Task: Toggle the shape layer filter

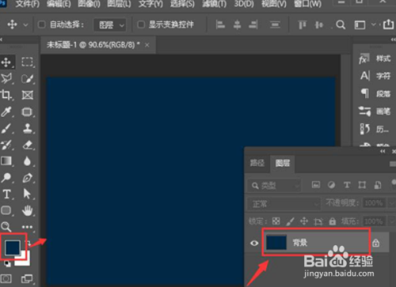Action: pyautogui.click(x=362, y=185)
